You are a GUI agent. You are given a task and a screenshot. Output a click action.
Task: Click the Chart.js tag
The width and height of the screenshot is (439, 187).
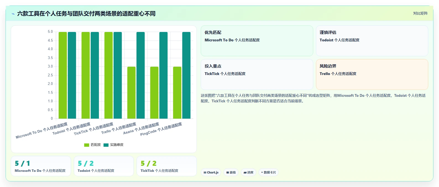tap(211, 172)
